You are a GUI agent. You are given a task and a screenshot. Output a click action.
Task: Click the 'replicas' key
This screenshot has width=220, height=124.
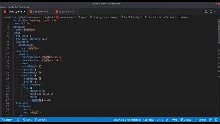click(21, 36)
